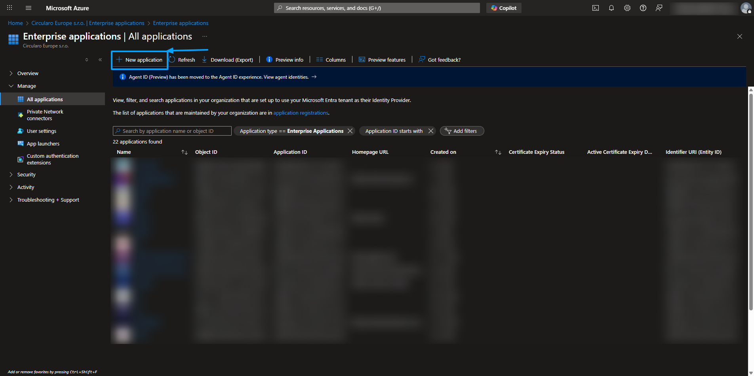Open the Columns configuration
Viewport: 754px width, 376px height.
point(331,60)
